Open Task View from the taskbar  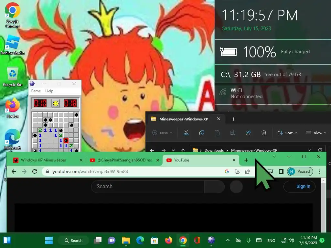pyautogui.click(x=98, y=240)
